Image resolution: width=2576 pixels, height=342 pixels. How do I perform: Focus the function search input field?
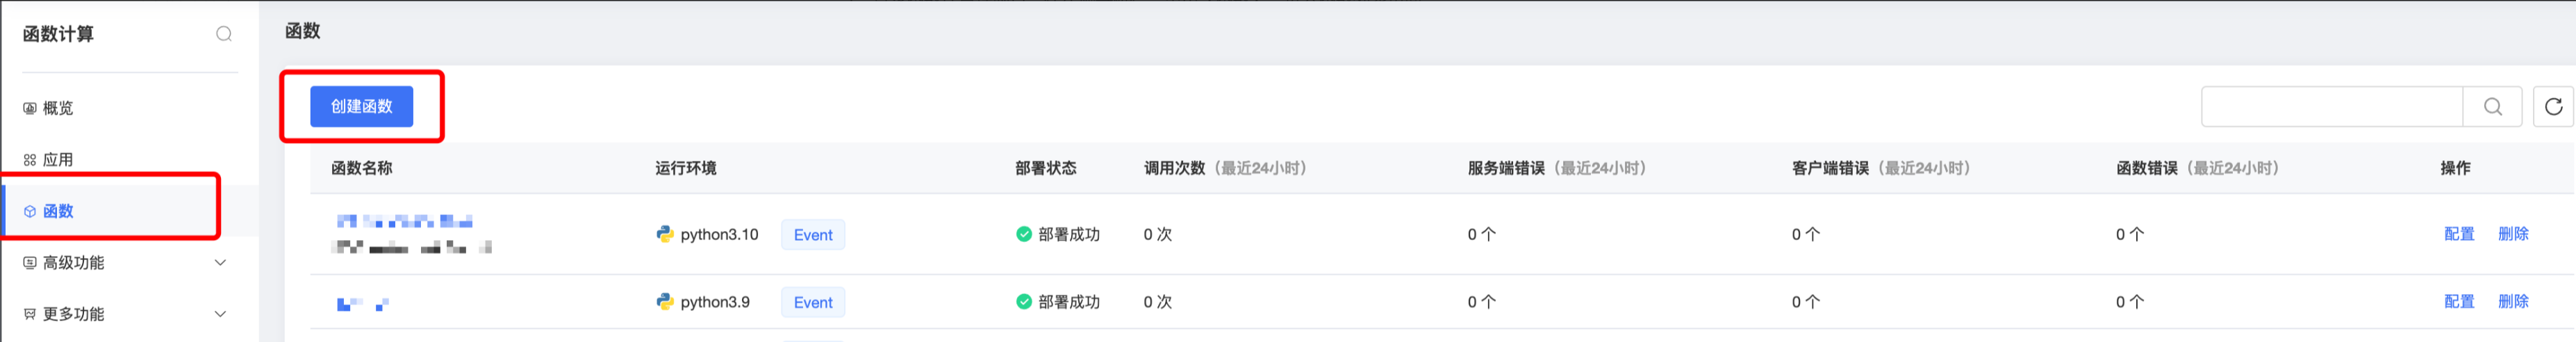coord(2330,107)
